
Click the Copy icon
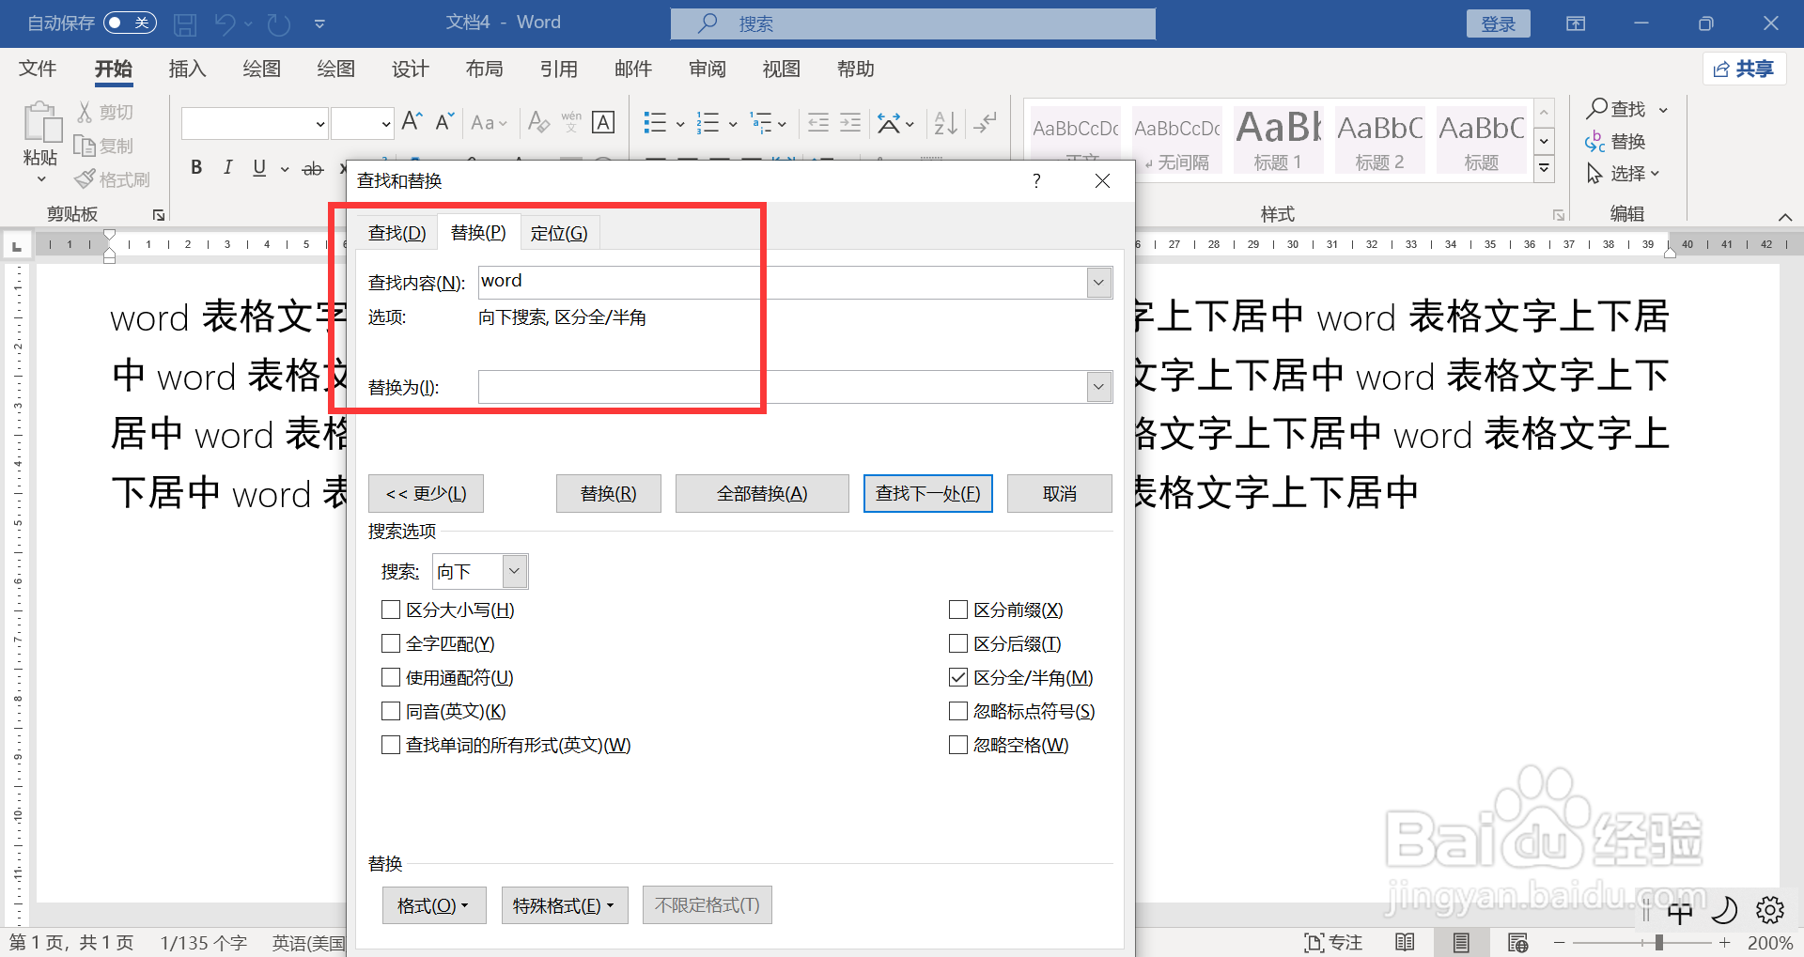[x=85, y=146]
